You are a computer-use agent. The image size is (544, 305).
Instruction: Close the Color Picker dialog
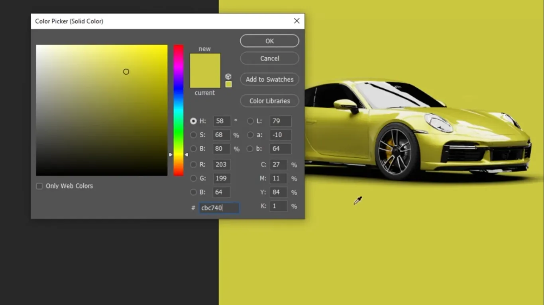(297, 21)
